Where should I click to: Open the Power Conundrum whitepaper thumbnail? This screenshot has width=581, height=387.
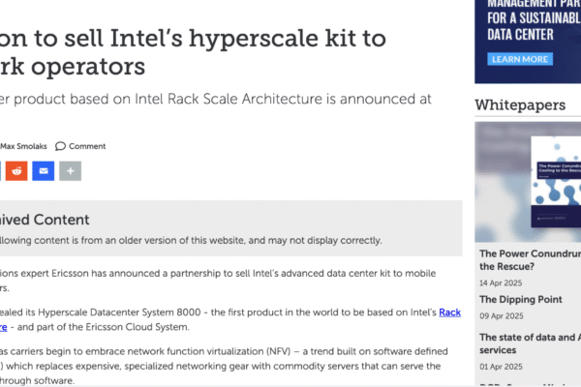pos(528,182)
